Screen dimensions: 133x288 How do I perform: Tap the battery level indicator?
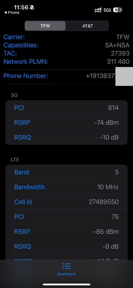118,10
